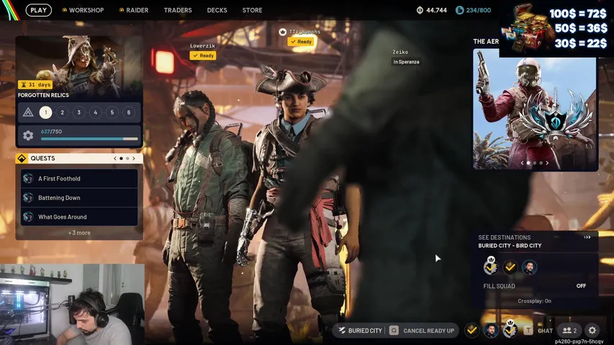Click the Battening Down trader portrait
The height and width of the screenshot is (345, 614).
(28, 198)
